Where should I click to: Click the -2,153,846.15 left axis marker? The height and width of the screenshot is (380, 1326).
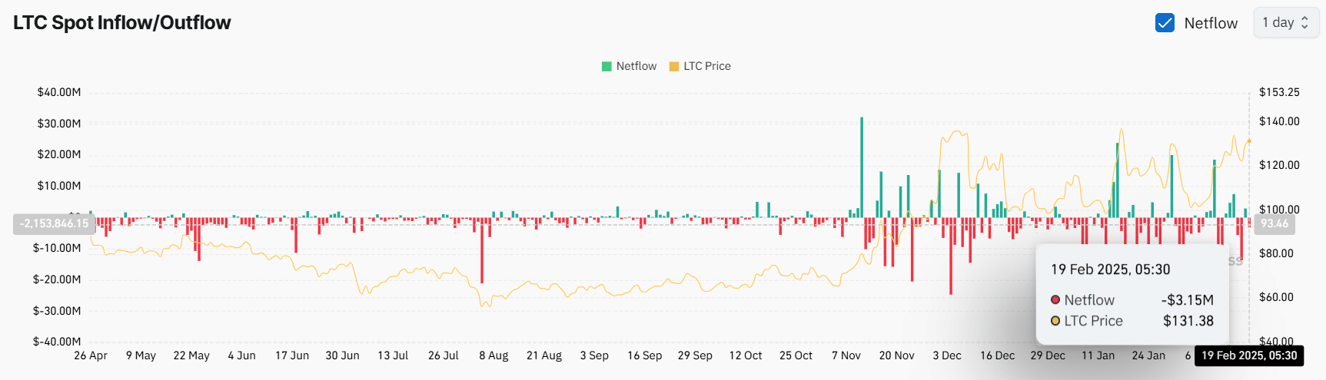[54, 223]
